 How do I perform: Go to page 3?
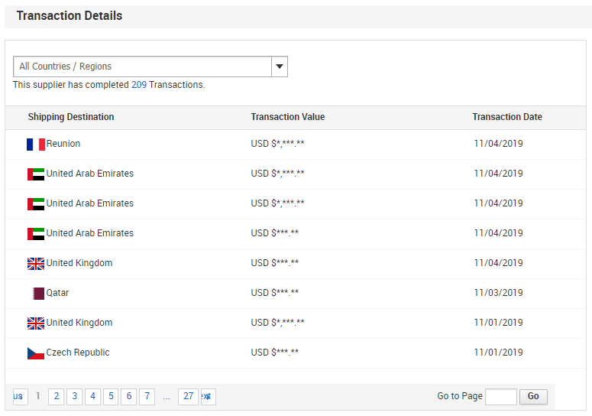coord(74,396)
